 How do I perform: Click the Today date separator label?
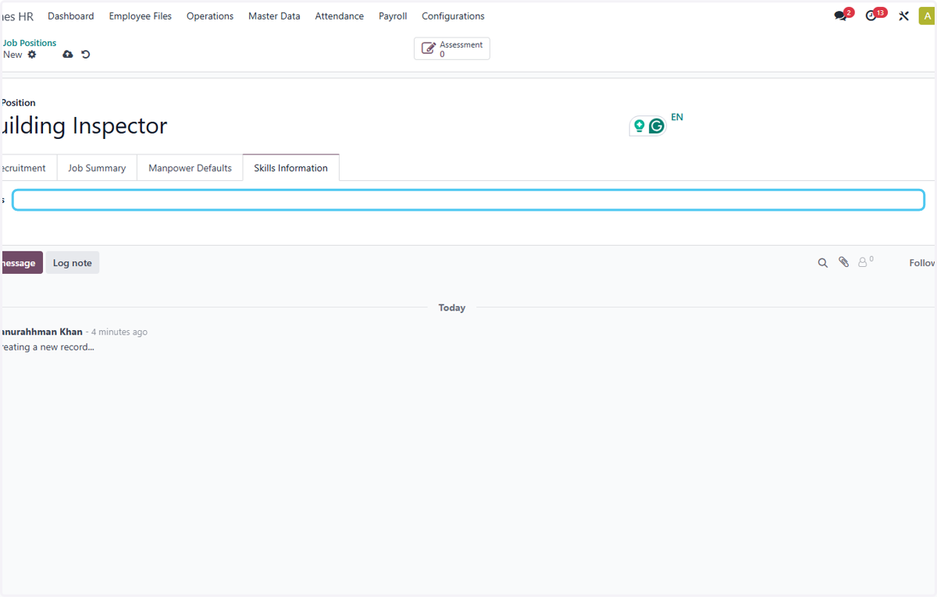[x=452, y=307]
